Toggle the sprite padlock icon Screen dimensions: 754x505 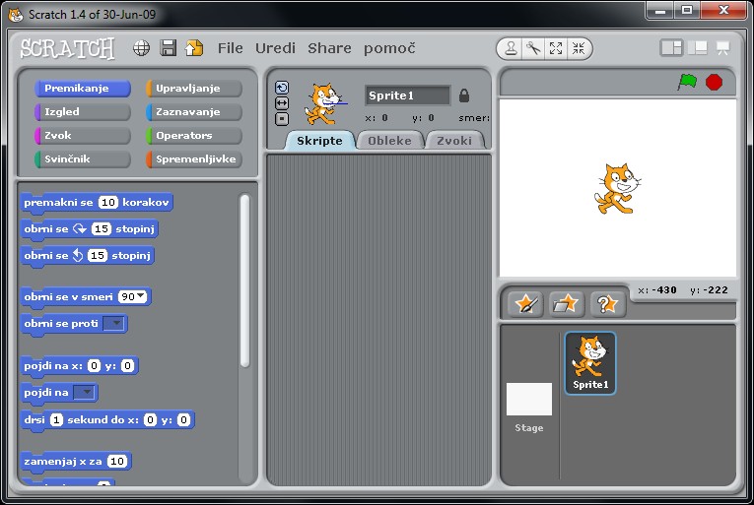464,95
